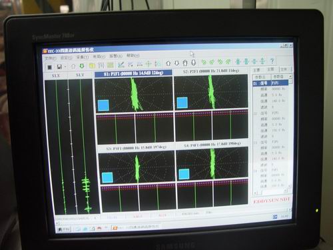Viewport: 333px width, 250px height.
Task: Click the Start button on the taskbar
Action: 64,229
